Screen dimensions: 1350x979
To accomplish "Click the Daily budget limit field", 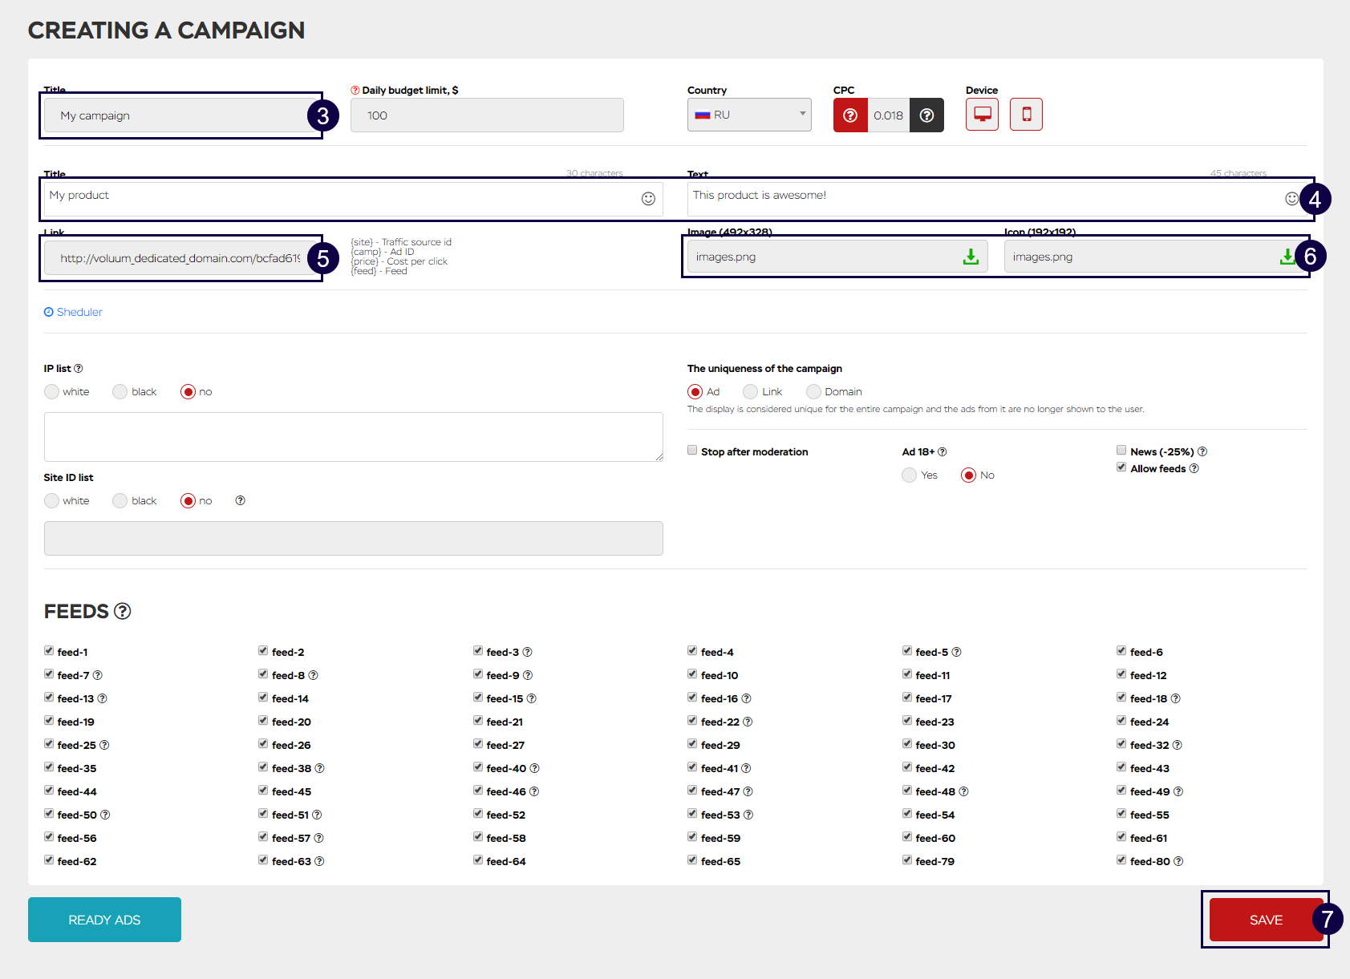I will [487, 115].
